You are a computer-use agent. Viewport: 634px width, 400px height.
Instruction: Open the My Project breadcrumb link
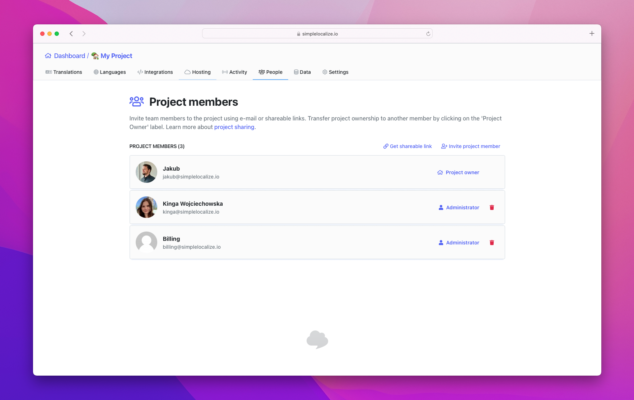116,56
